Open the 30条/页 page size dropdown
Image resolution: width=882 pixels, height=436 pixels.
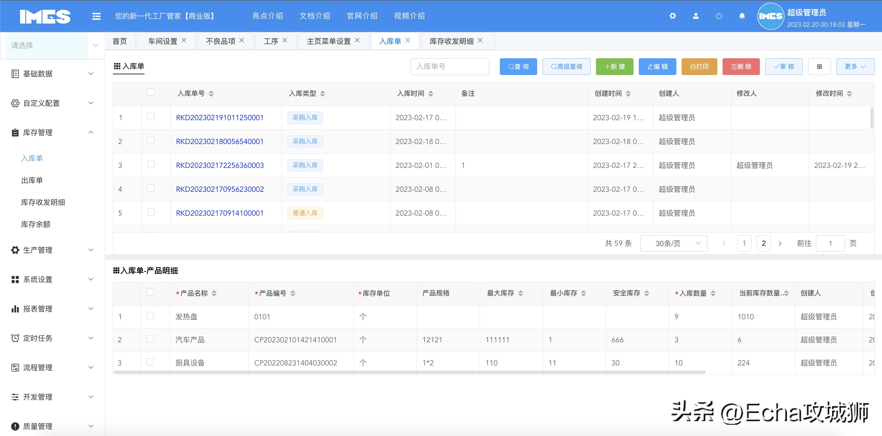tap(673, 243)
